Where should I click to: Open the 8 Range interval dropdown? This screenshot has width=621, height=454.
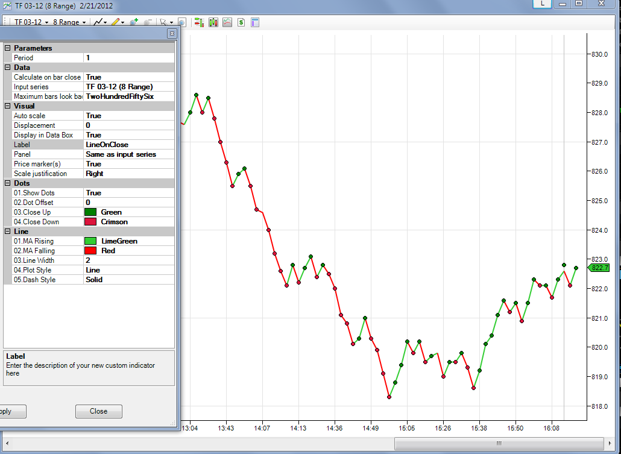pos(69,22)
